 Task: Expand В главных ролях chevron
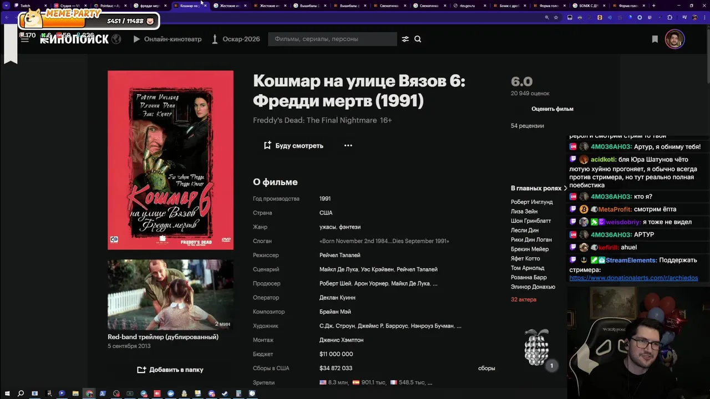(x=565, y=188)
